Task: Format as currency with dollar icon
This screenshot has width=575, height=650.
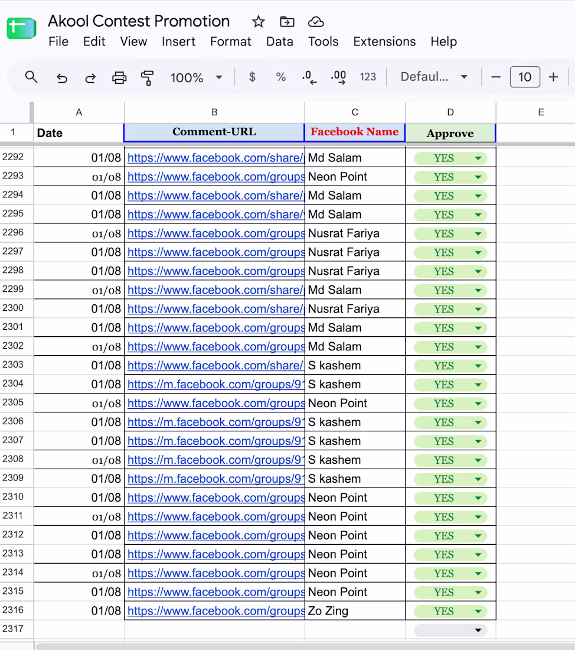Action: coord(252,77)
